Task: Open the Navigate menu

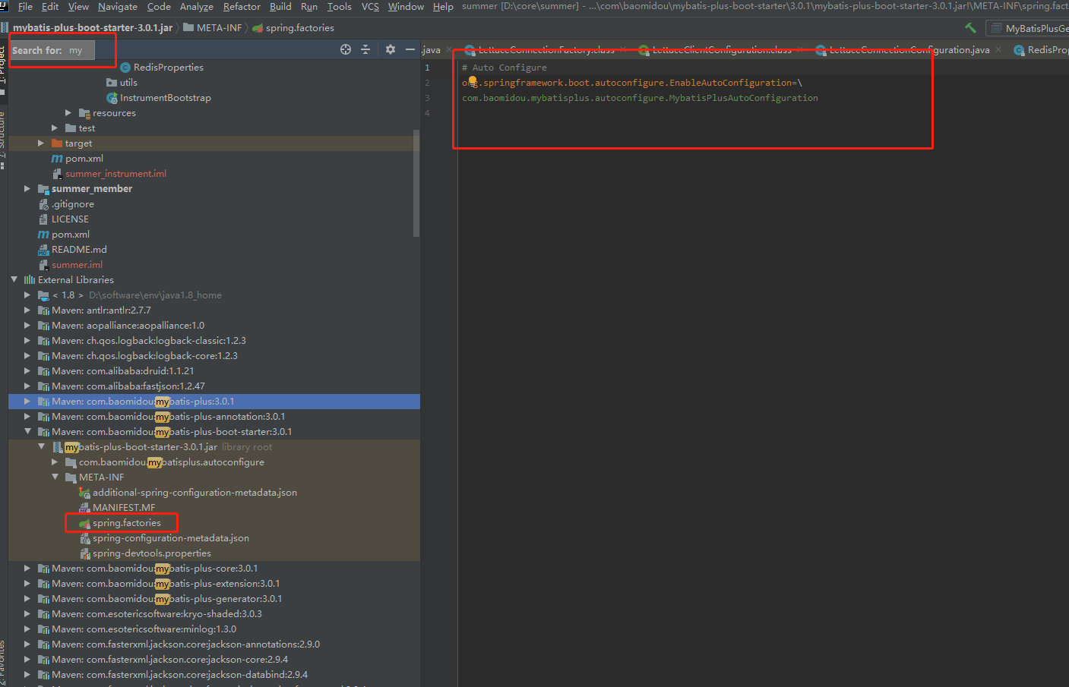Action: [x=118, y=6]
